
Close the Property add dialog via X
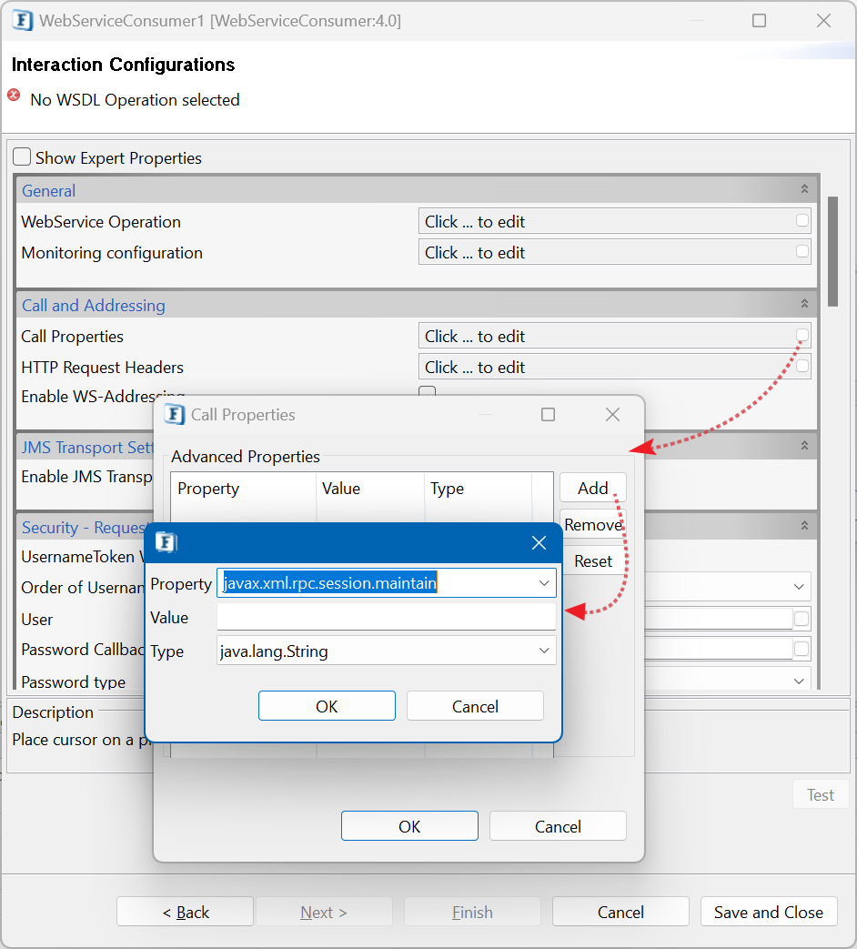coord(539,543)
